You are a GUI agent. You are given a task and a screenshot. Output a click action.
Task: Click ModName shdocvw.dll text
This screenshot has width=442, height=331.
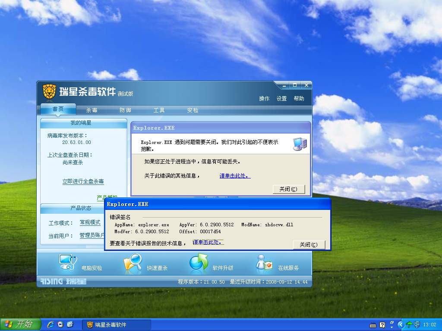(x=267, y=225)
